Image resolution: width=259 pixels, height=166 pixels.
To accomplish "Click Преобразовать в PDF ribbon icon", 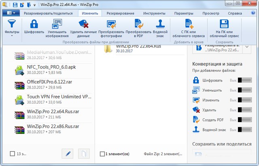I will pos(138,24).
